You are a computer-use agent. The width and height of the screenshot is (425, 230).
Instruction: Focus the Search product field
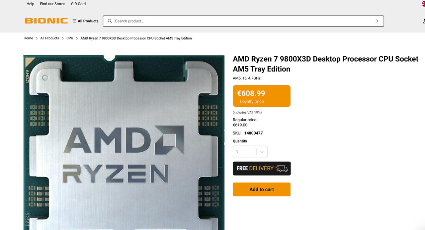tap(243, 21)
